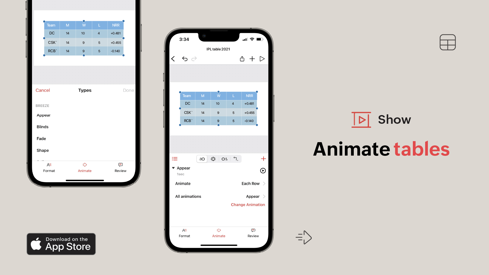Tap the play button to preview animation

[263, 170]
